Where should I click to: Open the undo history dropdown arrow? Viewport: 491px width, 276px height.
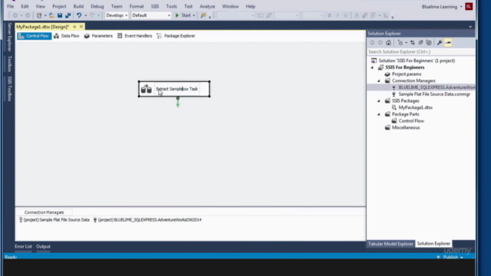click(85, 15)
